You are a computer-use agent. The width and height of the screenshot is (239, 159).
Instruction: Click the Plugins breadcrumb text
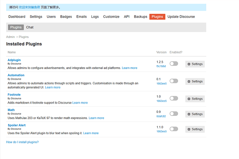(x=24, y=37)
